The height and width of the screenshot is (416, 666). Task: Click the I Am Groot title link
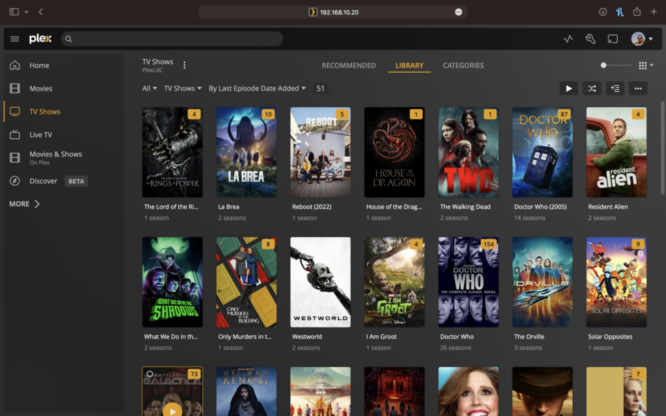click(x=381, y=337)
